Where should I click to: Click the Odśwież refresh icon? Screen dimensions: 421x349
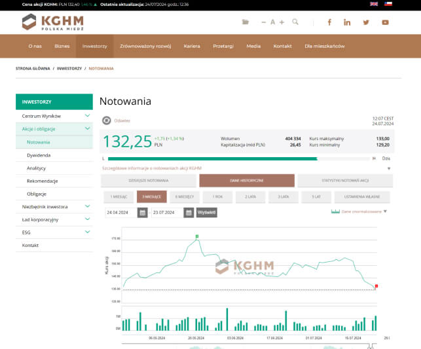[107, 120]
